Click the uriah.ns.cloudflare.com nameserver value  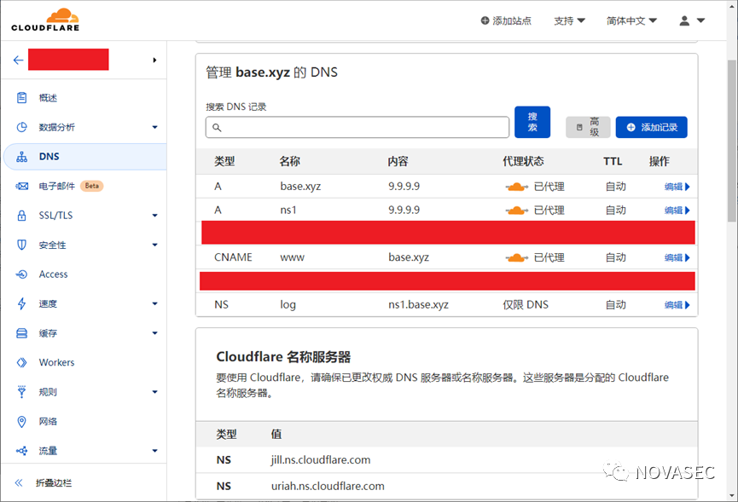[328, 486]
